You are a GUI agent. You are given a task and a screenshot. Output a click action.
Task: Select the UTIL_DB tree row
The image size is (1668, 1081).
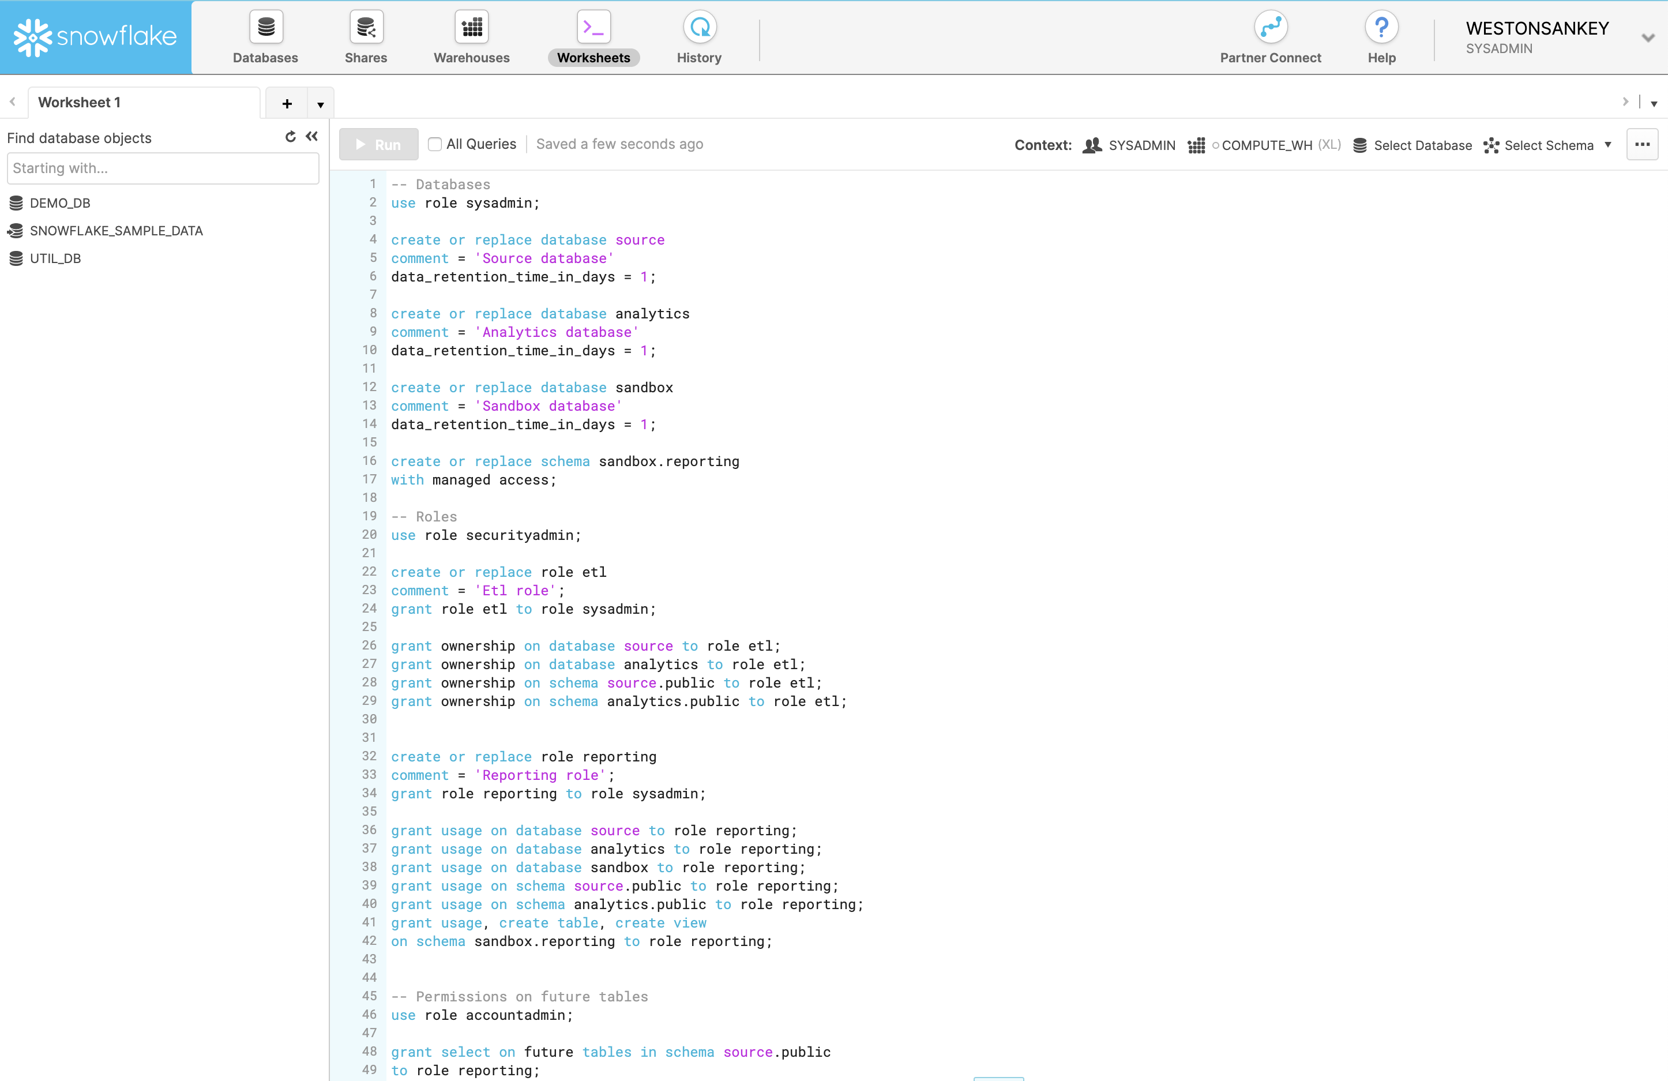(163, 258)
